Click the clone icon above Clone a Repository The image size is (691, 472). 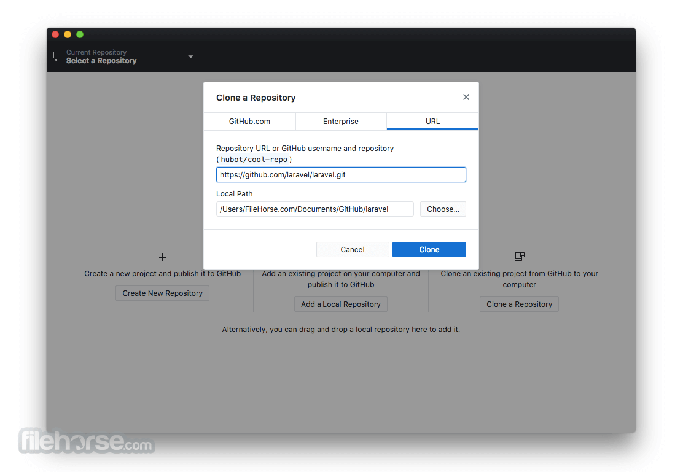(520, 257)
